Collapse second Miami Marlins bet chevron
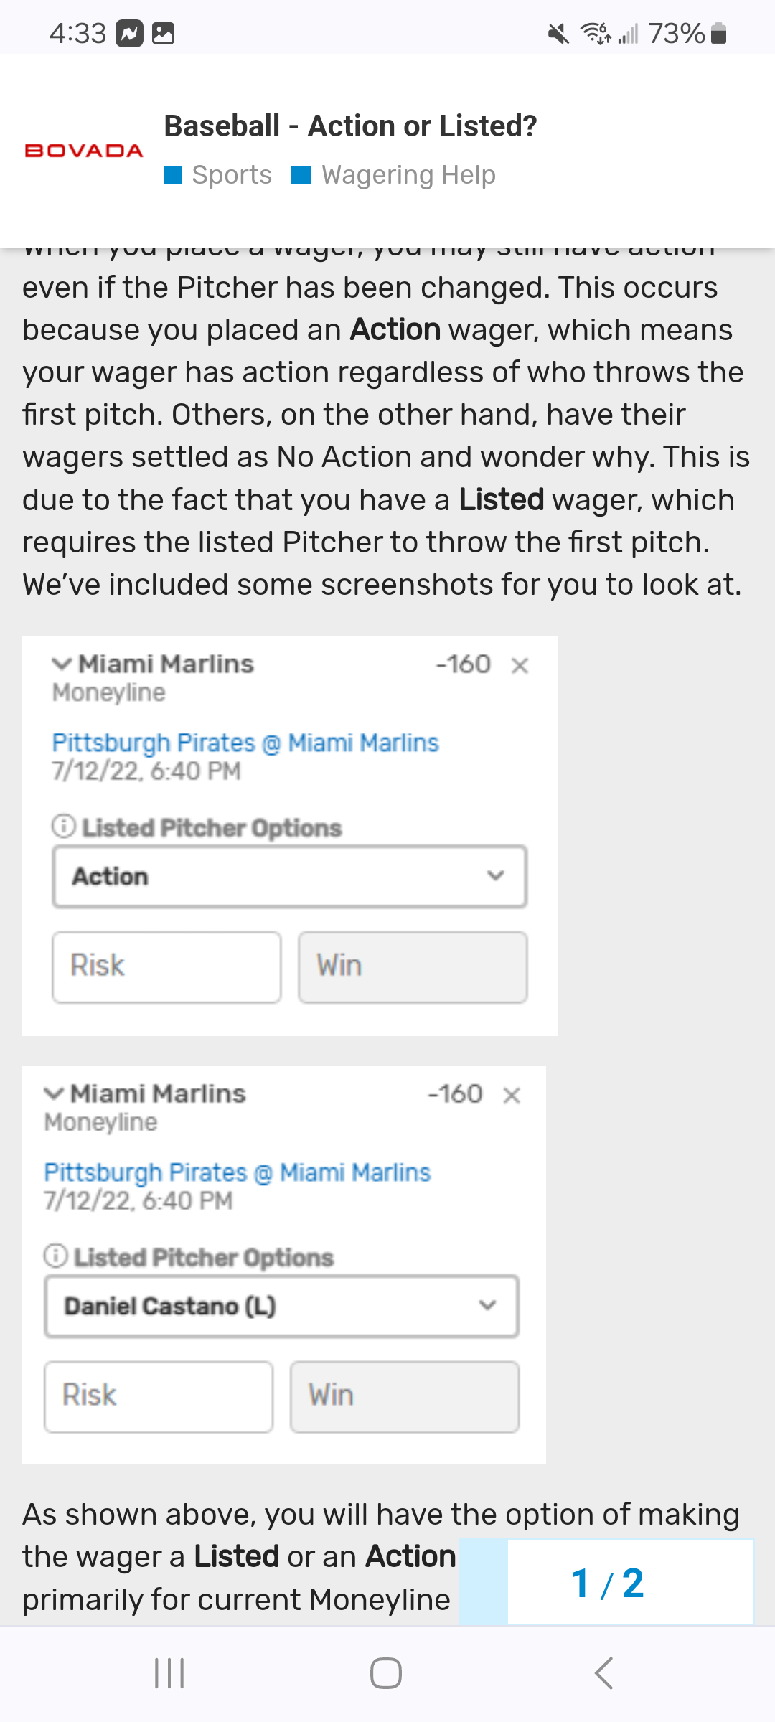 coord(54,1093)
